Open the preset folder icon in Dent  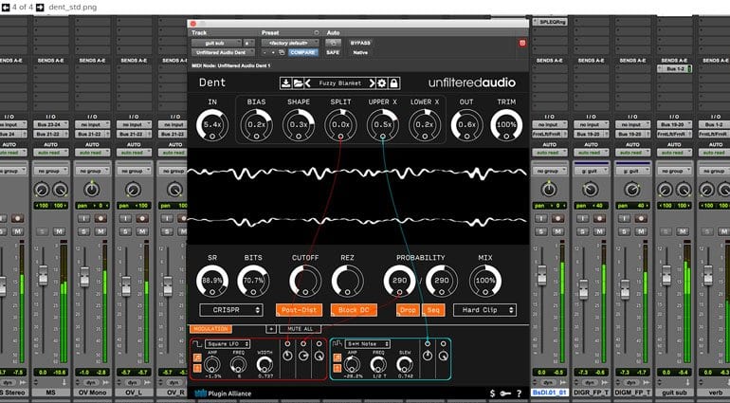(297, 83)
